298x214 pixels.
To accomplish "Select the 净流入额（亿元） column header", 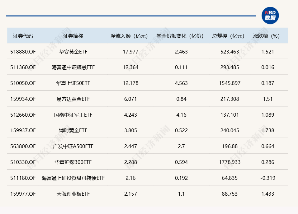I will click(129, 36).
